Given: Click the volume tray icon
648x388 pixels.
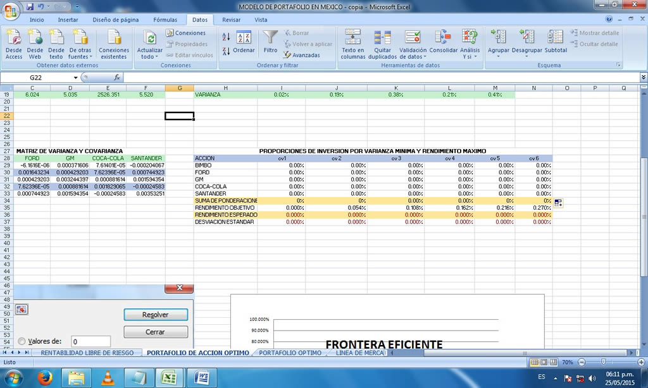Looking at the screenshot, I should pyautogui.click(x=592, y=378).
